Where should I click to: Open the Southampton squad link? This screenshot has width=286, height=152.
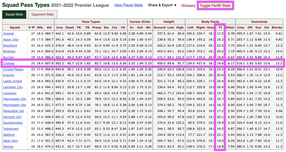(x=13, y=123)
